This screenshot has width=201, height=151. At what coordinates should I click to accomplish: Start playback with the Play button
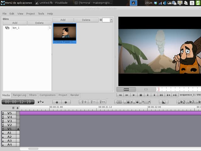point(134,95)
